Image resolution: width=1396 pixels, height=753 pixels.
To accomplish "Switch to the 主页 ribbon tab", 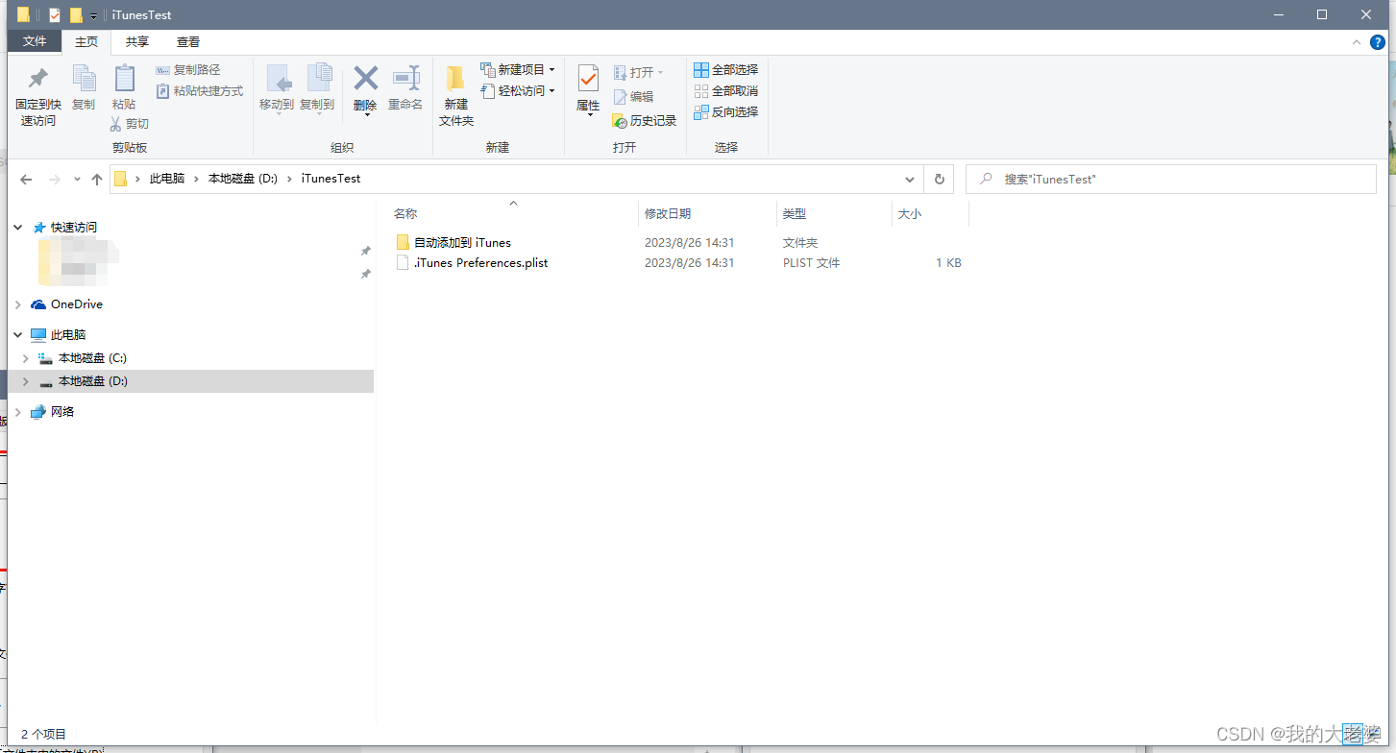I will 86,41.
